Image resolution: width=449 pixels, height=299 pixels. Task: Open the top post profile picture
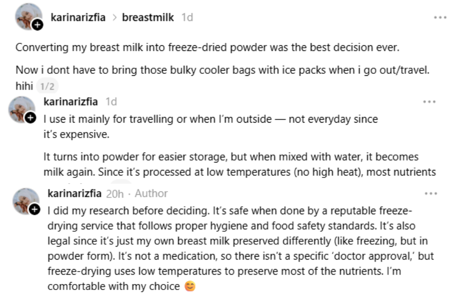point(28,16)
